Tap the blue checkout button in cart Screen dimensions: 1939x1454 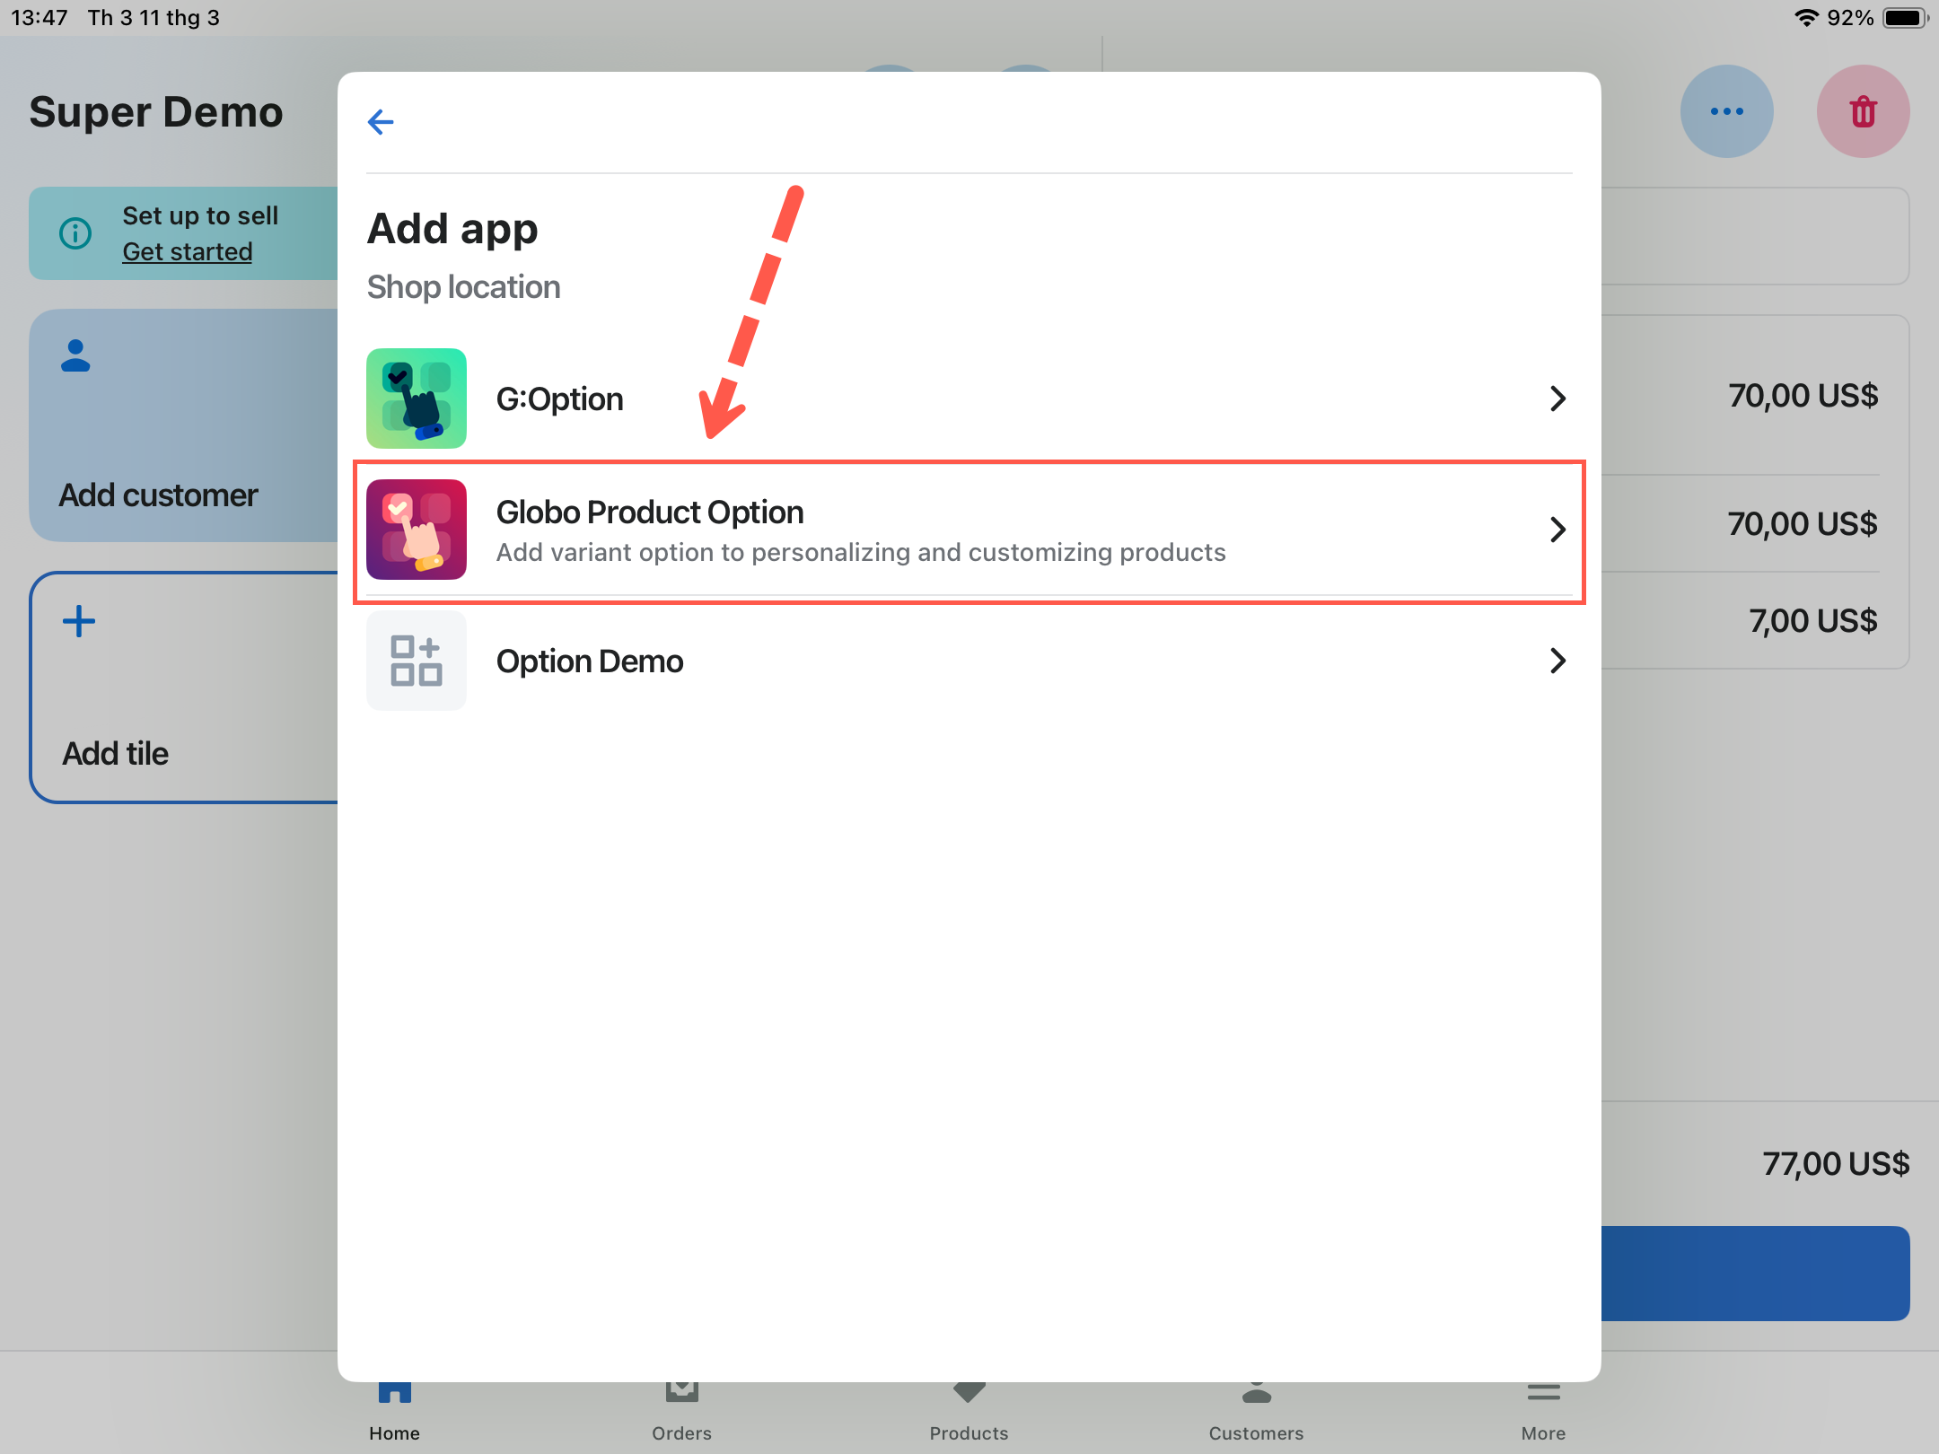1756,1273
